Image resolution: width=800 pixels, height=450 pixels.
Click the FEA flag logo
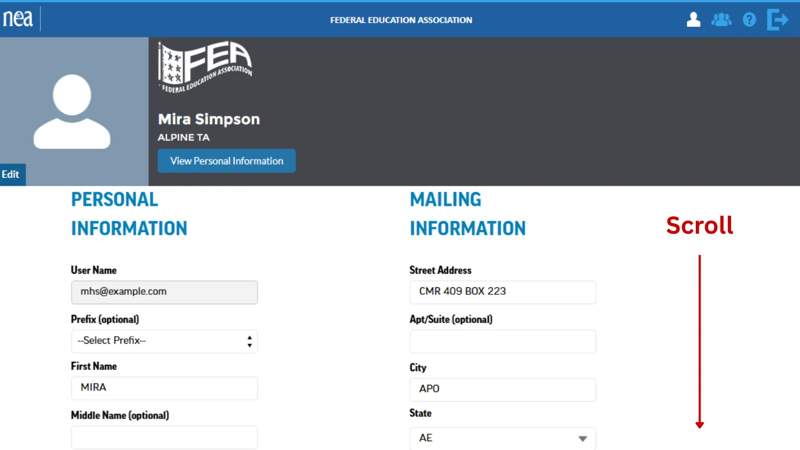204,64
